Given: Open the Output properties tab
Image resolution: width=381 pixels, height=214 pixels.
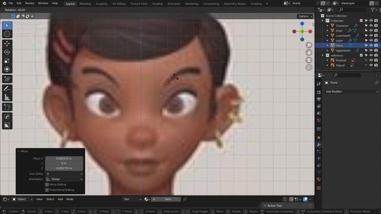Looking at the screenshot, I should click(319, 99).
